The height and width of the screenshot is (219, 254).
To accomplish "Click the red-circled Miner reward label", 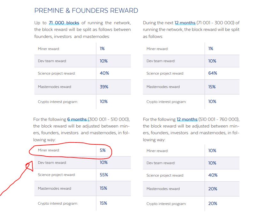I will point(49,150).
